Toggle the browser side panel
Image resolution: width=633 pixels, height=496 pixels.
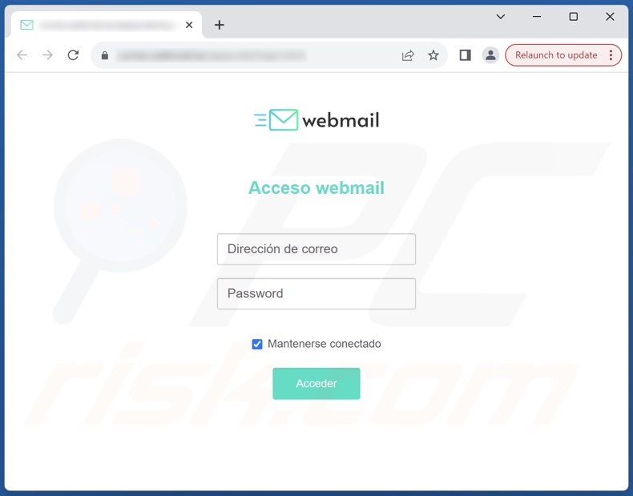click(465, 55)
